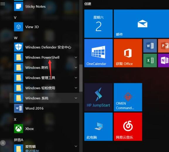Screen dimensions: 169x152
Task: Jump via the X letter header
Action: point(15,119)
